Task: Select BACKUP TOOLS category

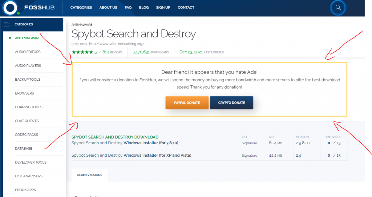Action: (x=28, y=80)
